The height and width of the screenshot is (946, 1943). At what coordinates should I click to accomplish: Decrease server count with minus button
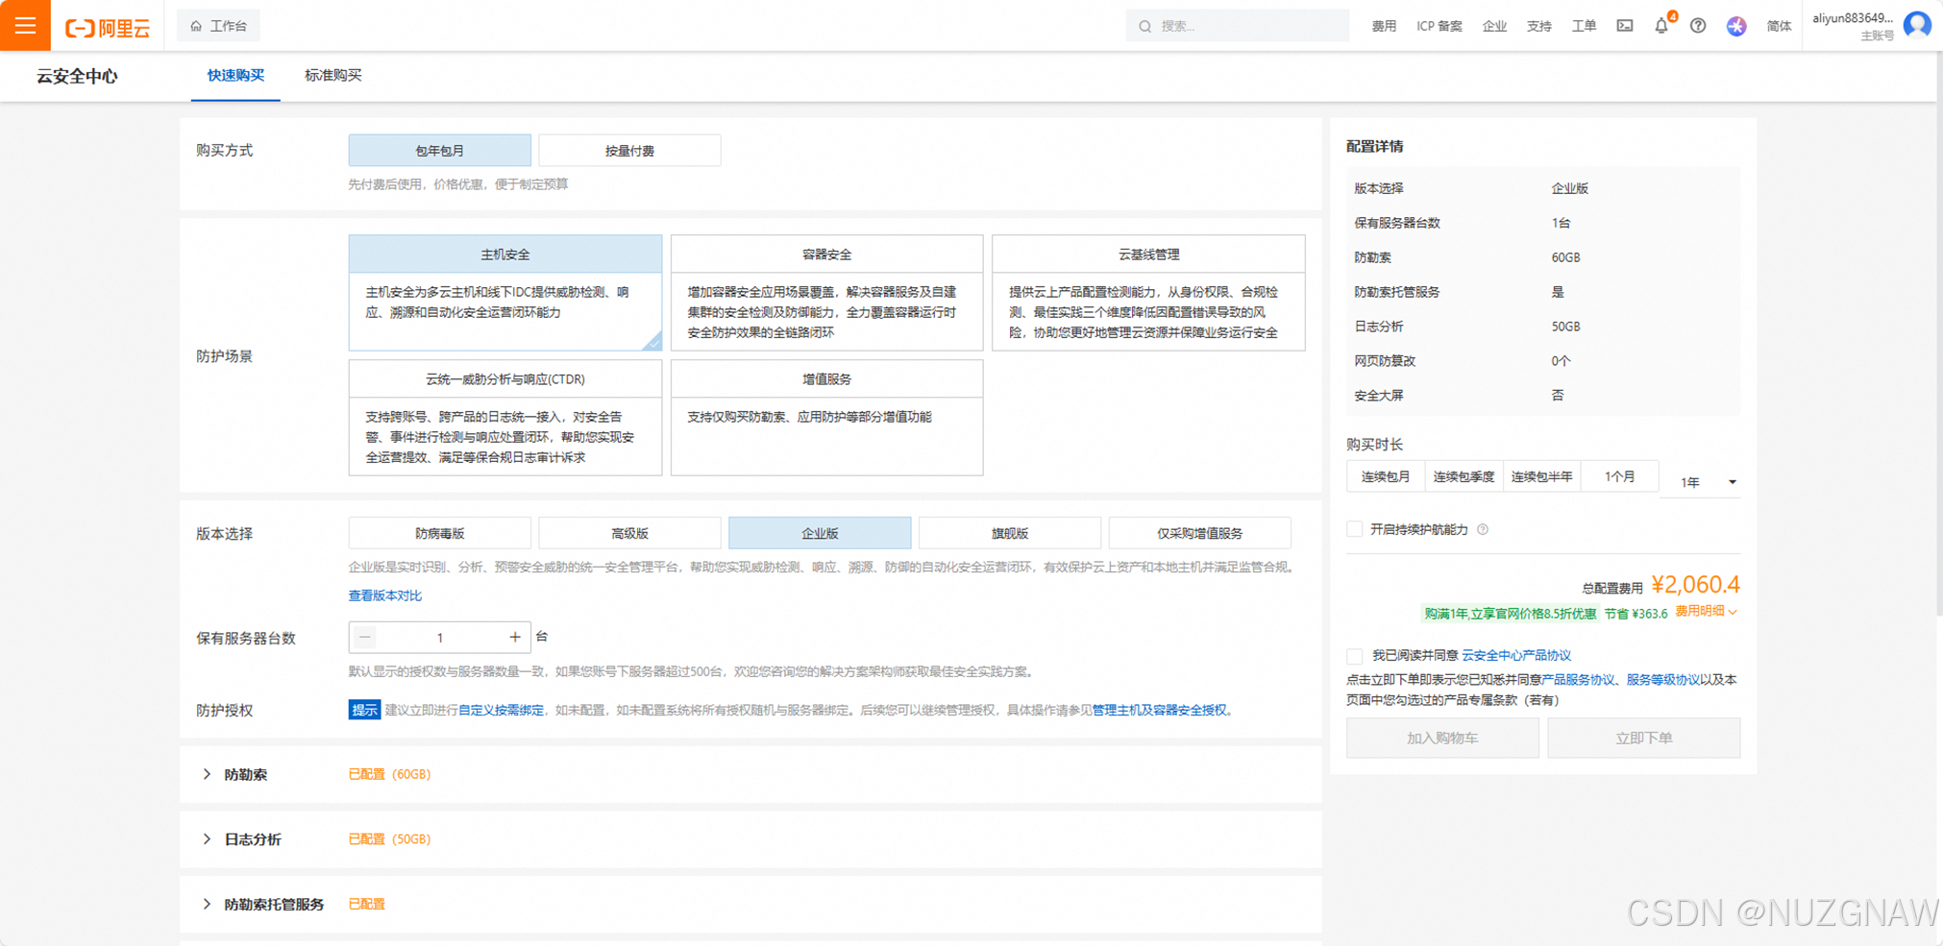pos(364,637)
